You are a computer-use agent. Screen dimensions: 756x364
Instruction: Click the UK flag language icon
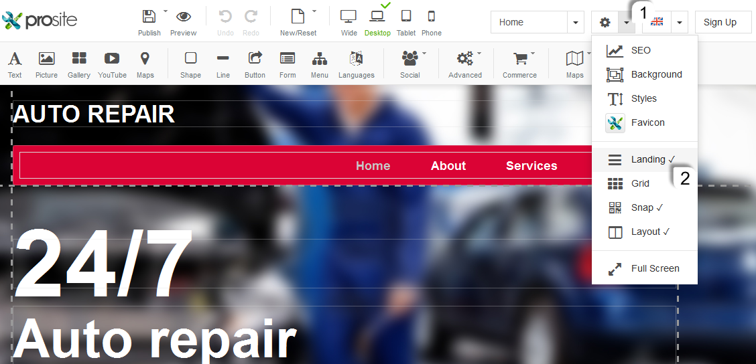pos(657,22)
